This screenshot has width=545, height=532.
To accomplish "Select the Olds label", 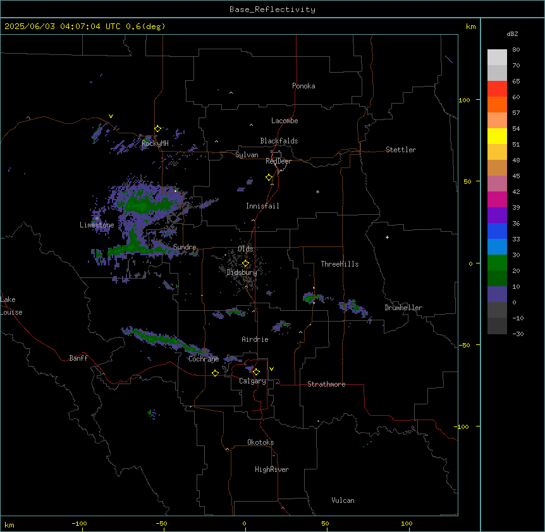I will tap(245, 249).
